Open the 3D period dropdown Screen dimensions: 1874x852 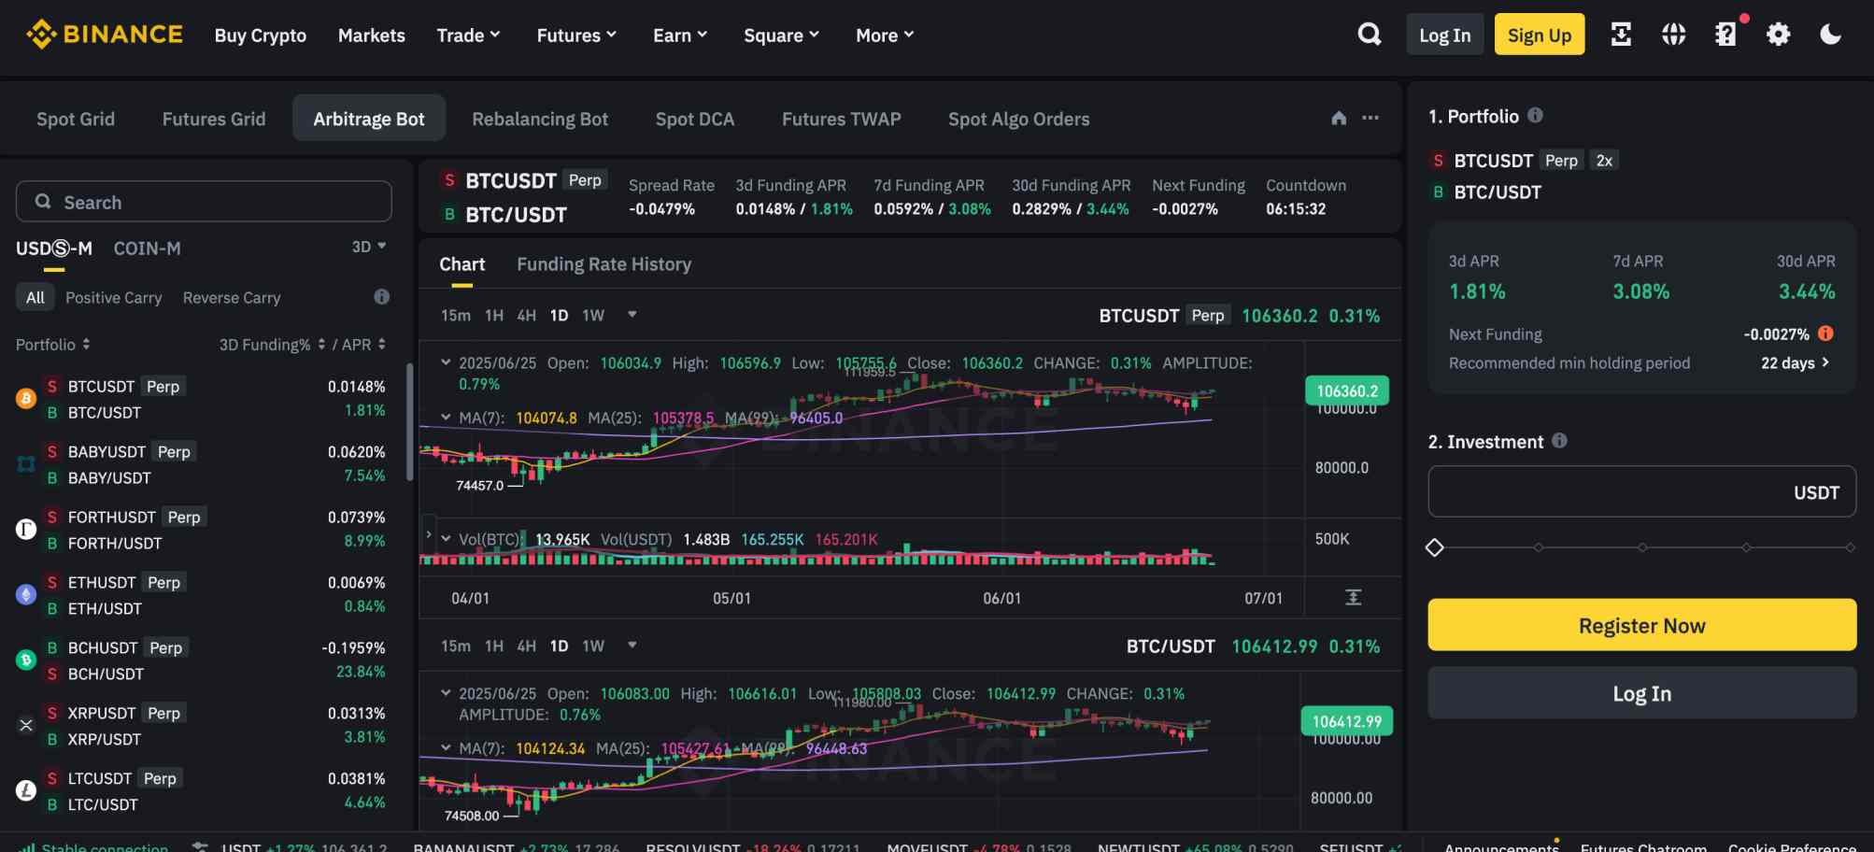pos(368,247)
